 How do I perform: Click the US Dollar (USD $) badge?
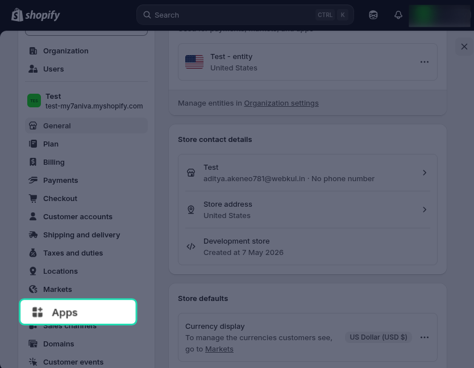(x=378, y=337)
